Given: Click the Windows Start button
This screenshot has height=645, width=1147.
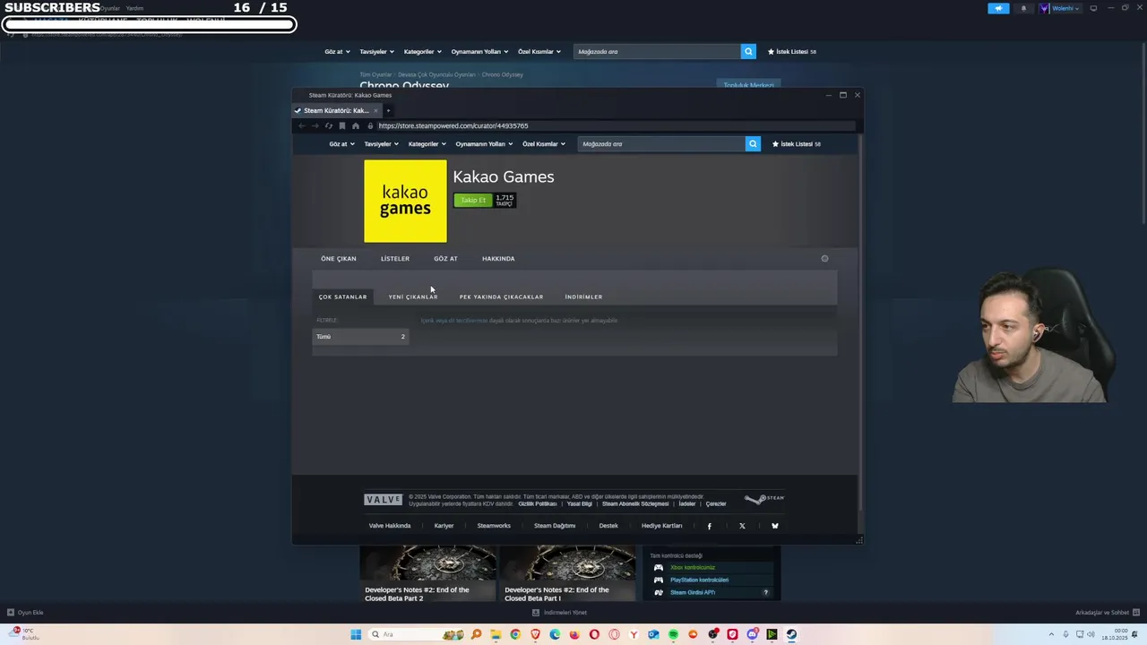Looking at the screenshot, I should coord(356,634).
